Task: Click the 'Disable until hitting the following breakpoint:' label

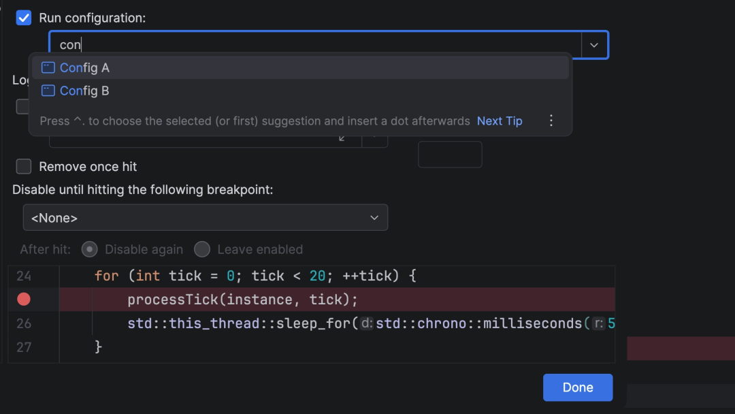Action: click(x=142, y=189)
